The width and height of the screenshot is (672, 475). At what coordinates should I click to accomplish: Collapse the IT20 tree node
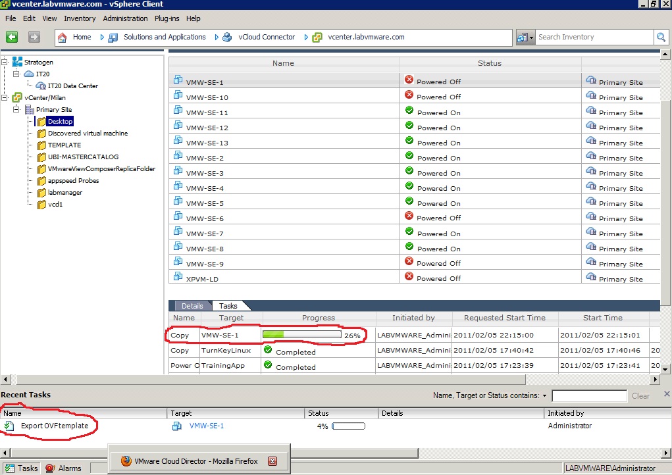tap(16, 74)
